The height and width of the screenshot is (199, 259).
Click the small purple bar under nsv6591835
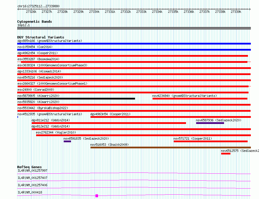click(68, 141)
